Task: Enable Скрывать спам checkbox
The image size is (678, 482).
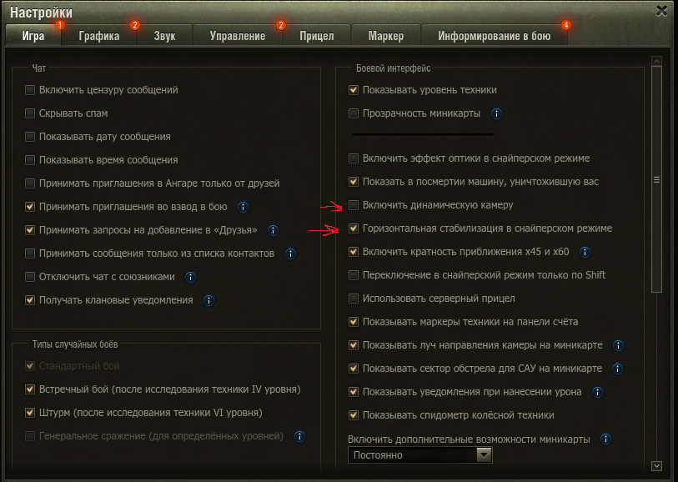Action: pos(30,113)
